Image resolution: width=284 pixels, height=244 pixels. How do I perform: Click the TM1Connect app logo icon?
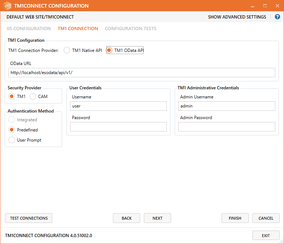(7, 6)
